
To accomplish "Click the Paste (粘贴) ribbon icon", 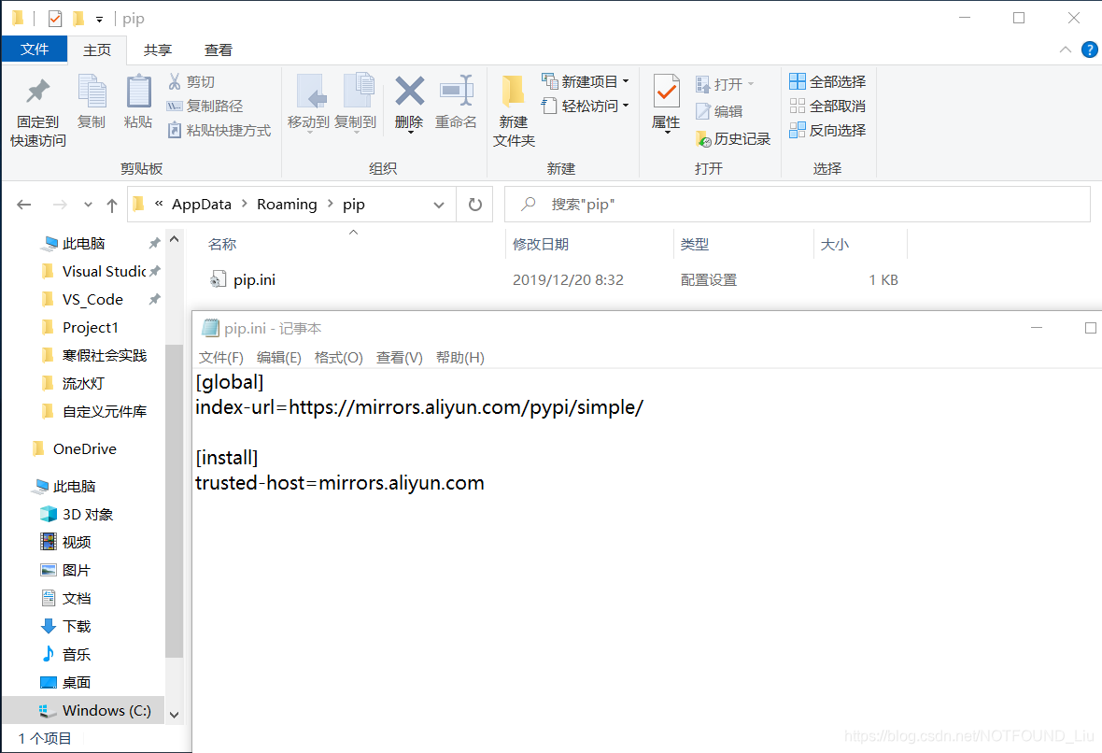I will (138, 92).
